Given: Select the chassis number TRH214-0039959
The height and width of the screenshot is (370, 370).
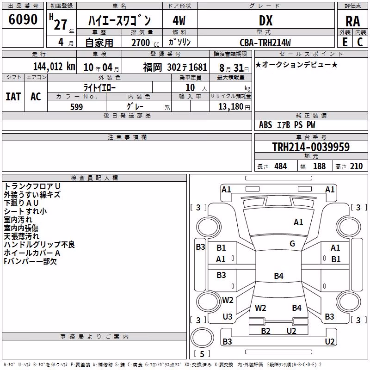Looking at the screenshot, I should coord(311,147).
